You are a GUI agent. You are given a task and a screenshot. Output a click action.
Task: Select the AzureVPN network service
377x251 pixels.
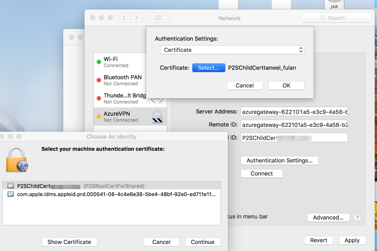(x=121, y=117)
